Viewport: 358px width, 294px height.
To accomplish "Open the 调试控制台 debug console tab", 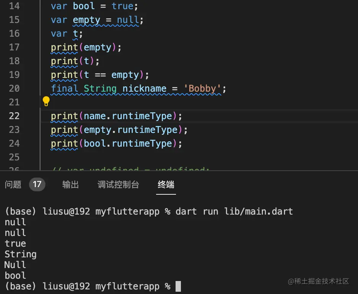I will [118, 185].
